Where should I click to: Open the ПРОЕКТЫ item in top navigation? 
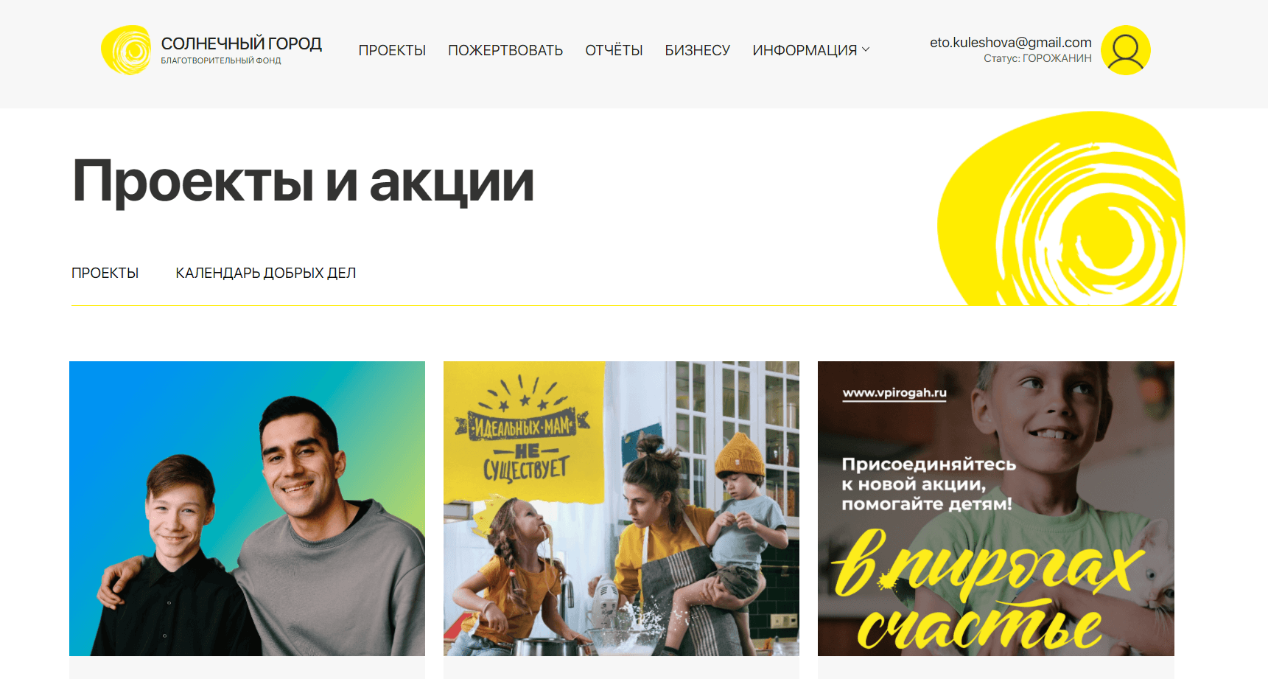pos(392,50)
